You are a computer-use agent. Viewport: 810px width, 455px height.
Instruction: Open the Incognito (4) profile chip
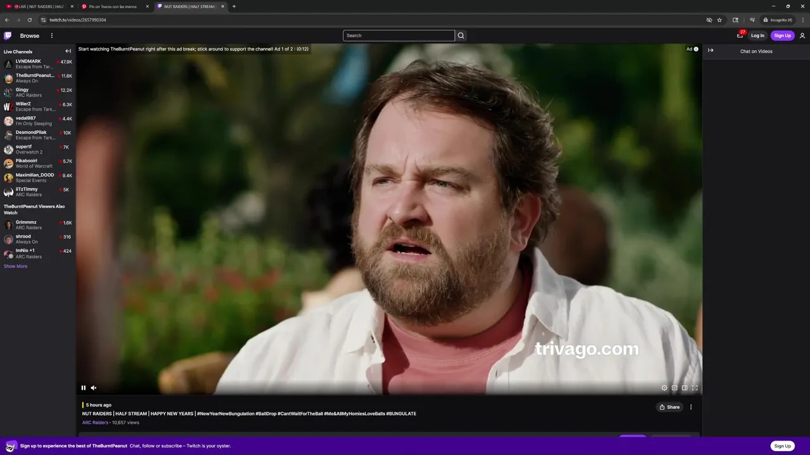[778, 20]
